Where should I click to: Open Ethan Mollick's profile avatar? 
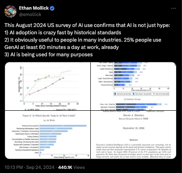point(10,11)
